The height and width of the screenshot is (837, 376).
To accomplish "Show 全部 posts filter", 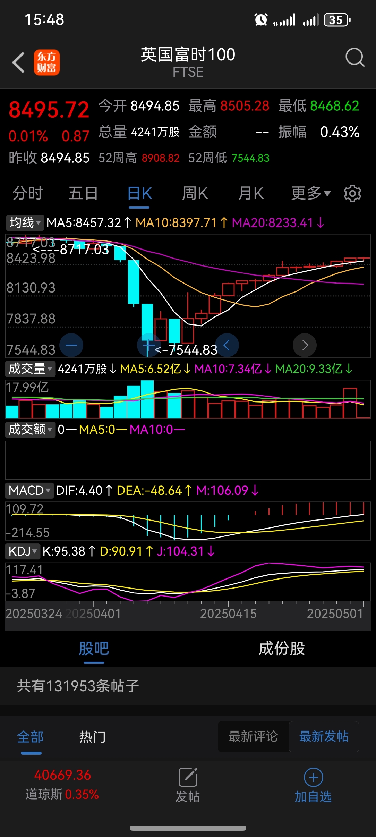I will tap(31, 736).
